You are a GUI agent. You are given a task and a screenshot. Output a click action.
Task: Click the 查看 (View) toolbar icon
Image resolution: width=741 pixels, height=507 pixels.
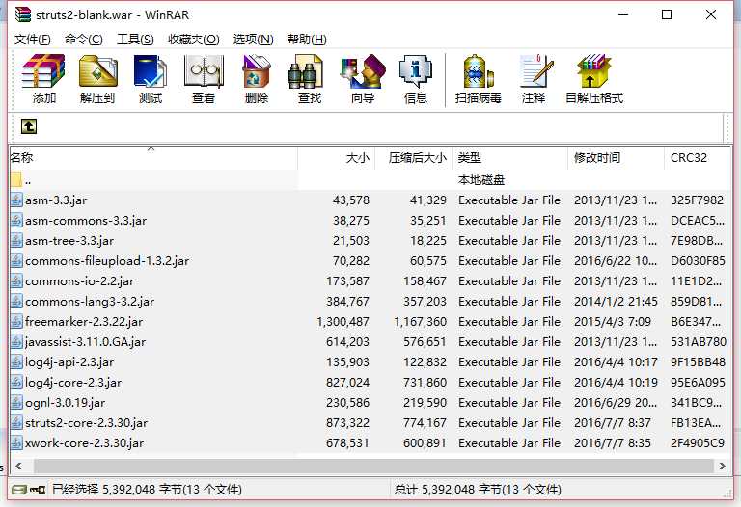click(204, 71)
